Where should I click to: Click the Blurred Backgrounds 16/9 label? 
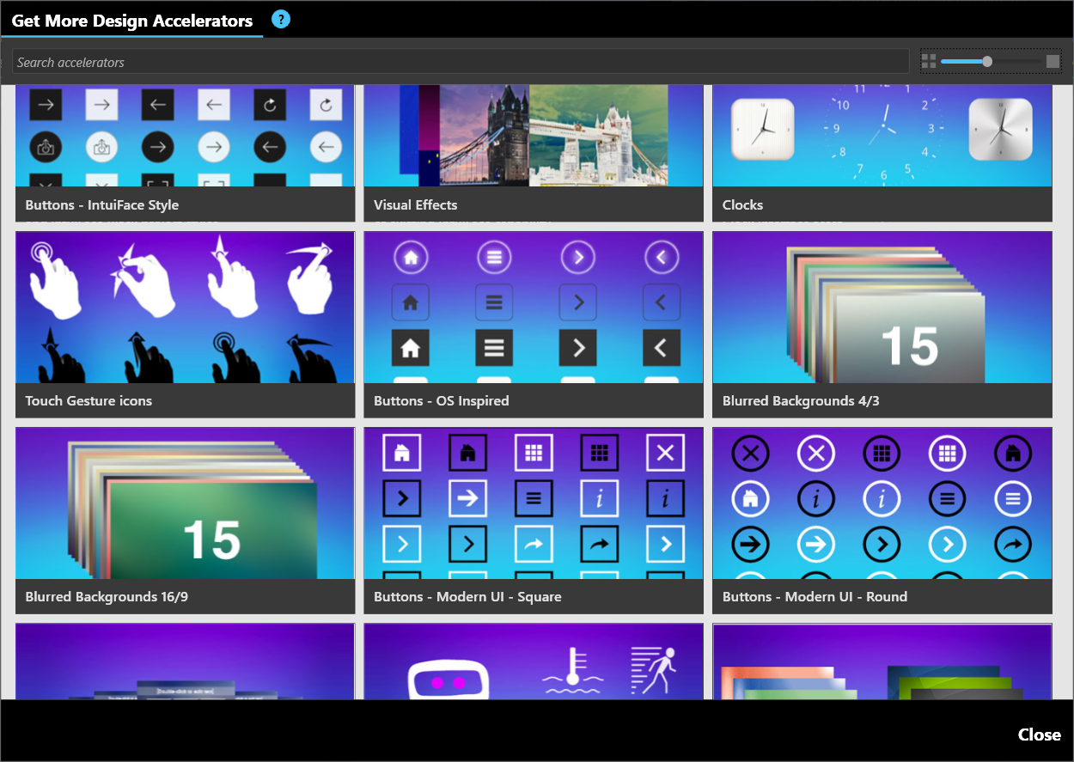click(107, 596)
